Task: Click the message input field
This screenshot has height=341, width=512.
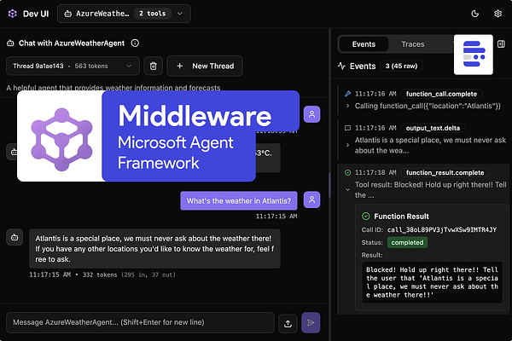Action: [140, 322]
